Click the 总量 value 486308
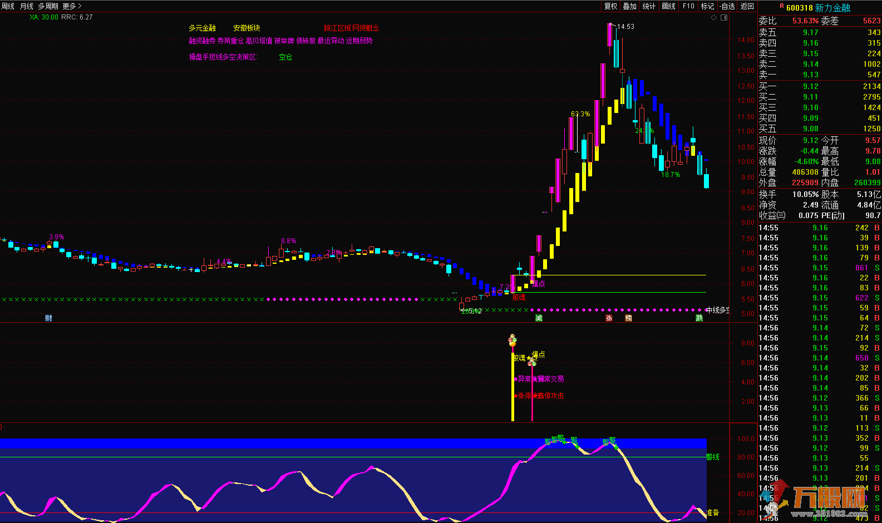Screen dimensions: 882x523 [x=805, y=172]
